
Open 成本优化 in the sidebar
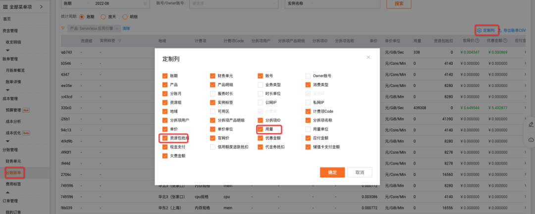[14, 132]
